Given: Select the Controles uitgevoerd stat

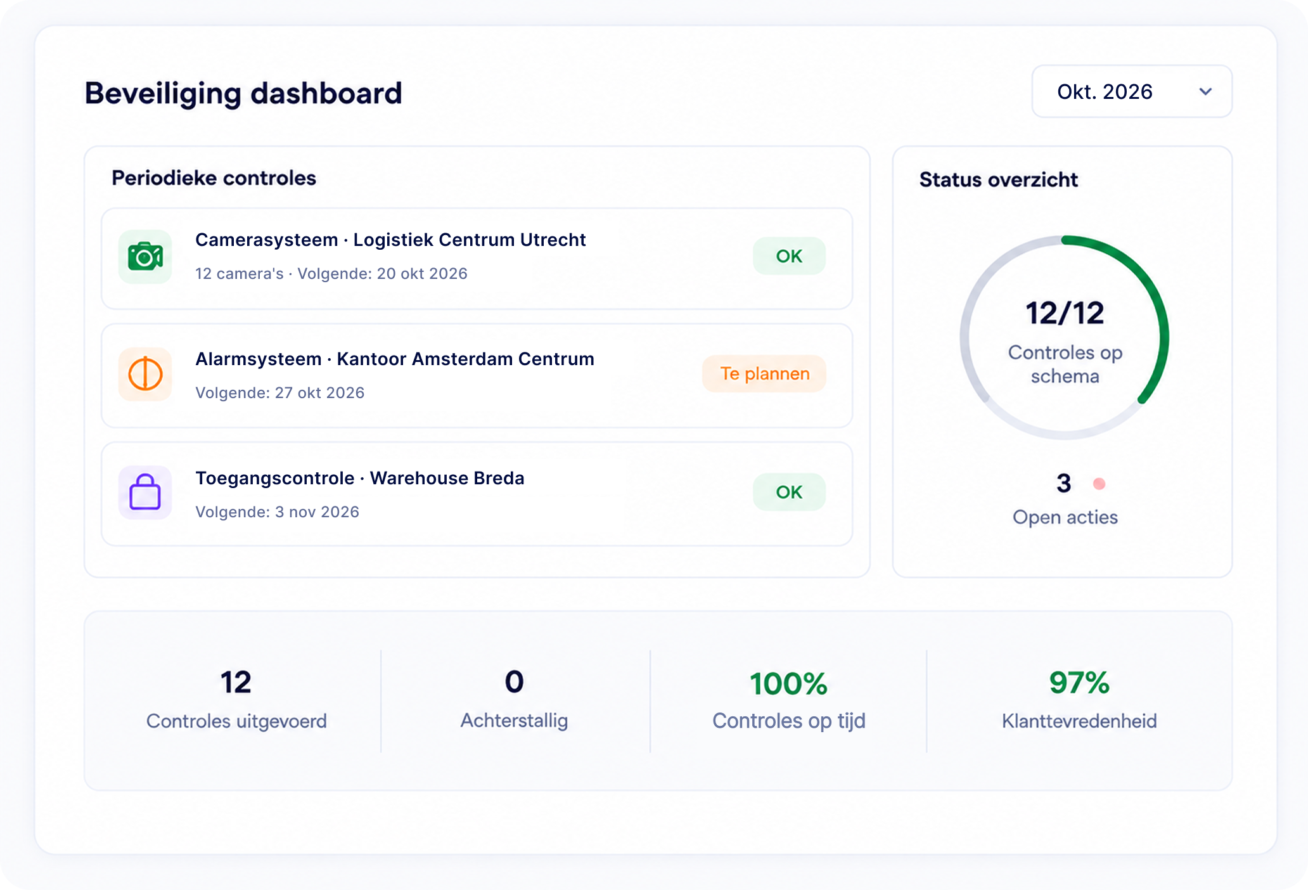Looking at the screenshot, I should (x=236, y=700).
